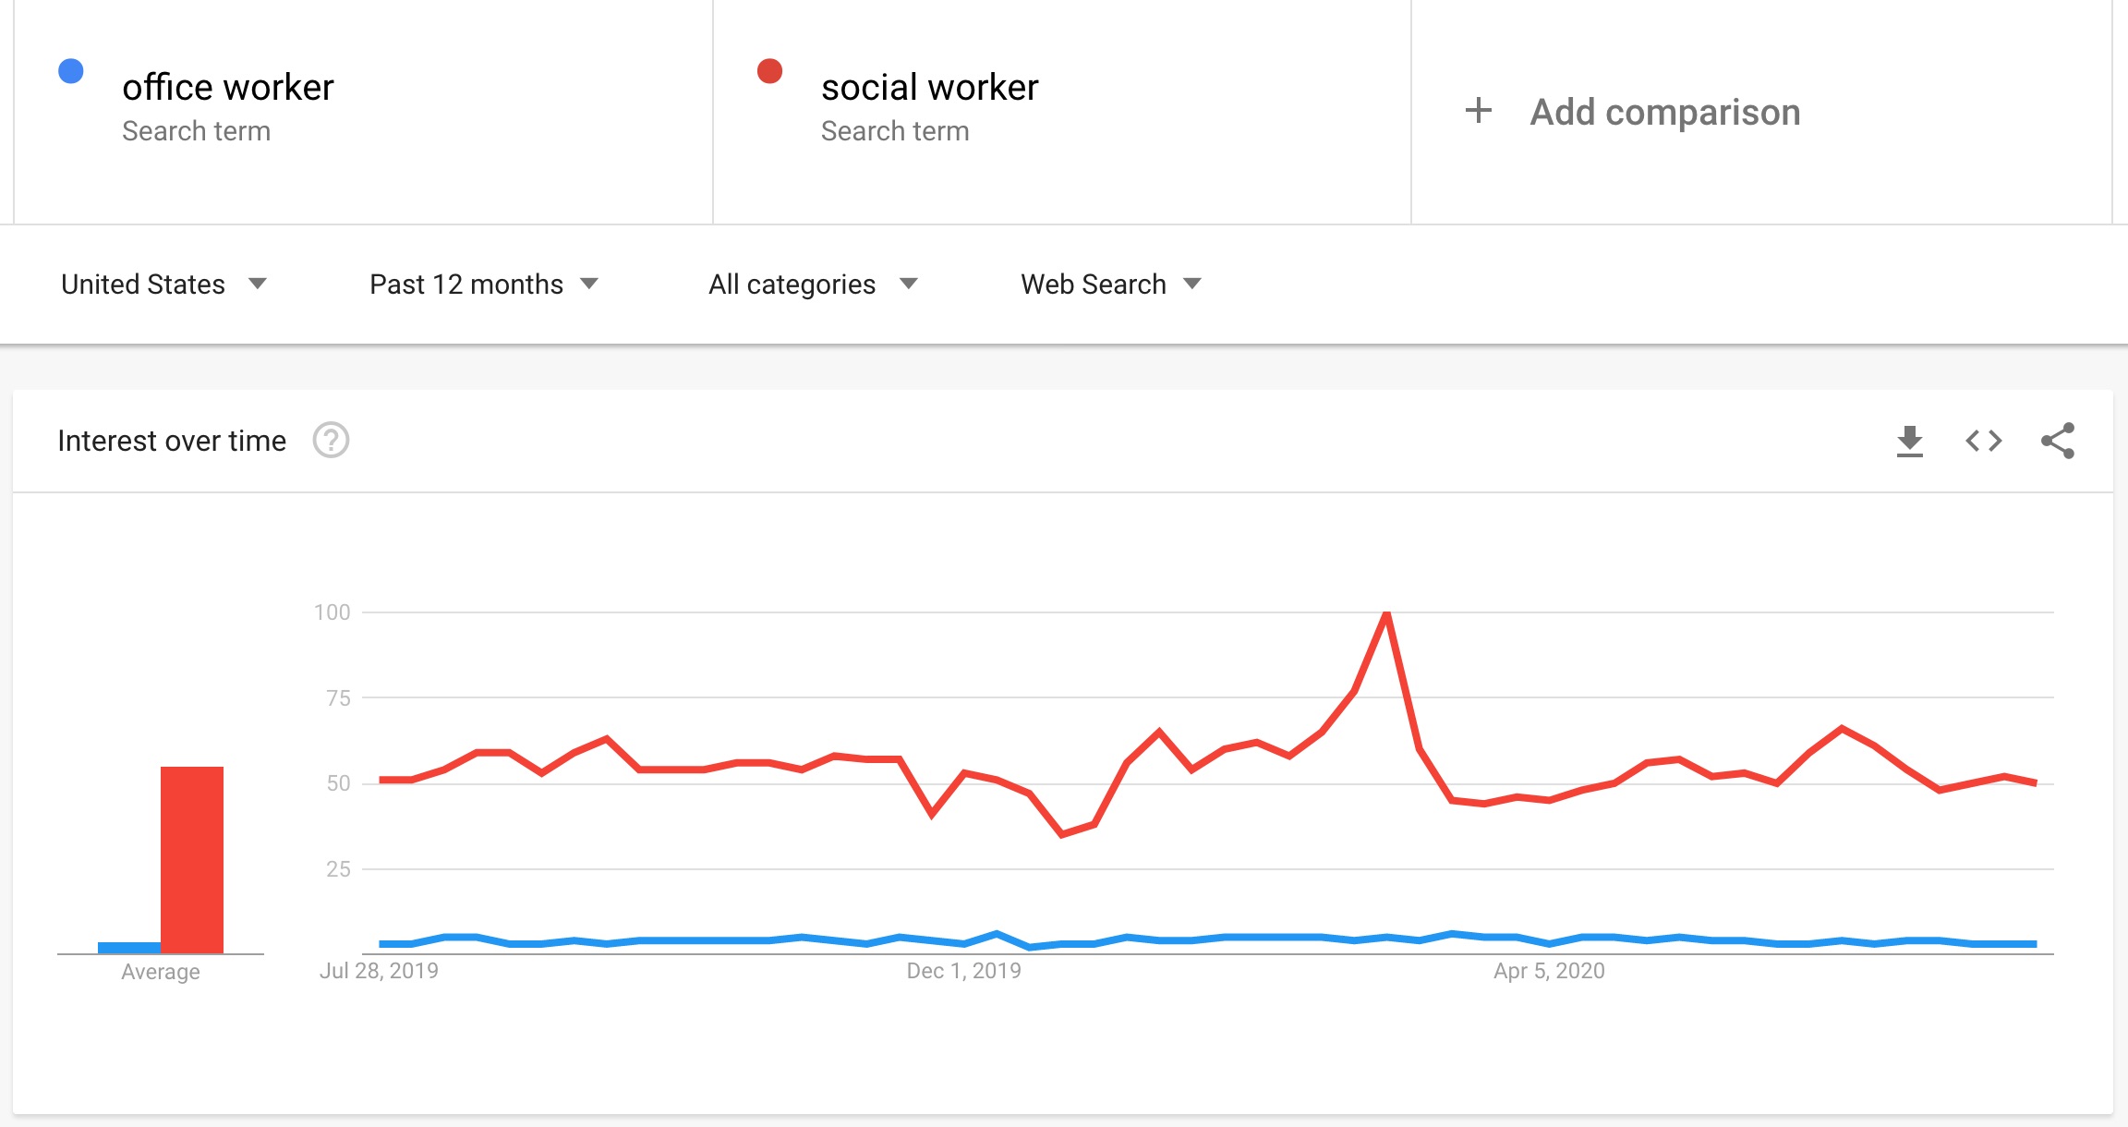Image resolution: width=2128 pixels, height=1127 pixels.
Task: Open the help tooltip next to Interest over time
Action: click(332, 441)
